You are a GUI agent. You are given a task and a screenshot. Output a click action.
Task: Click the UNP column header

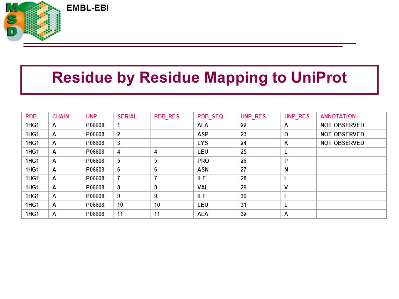coord(91,116)
